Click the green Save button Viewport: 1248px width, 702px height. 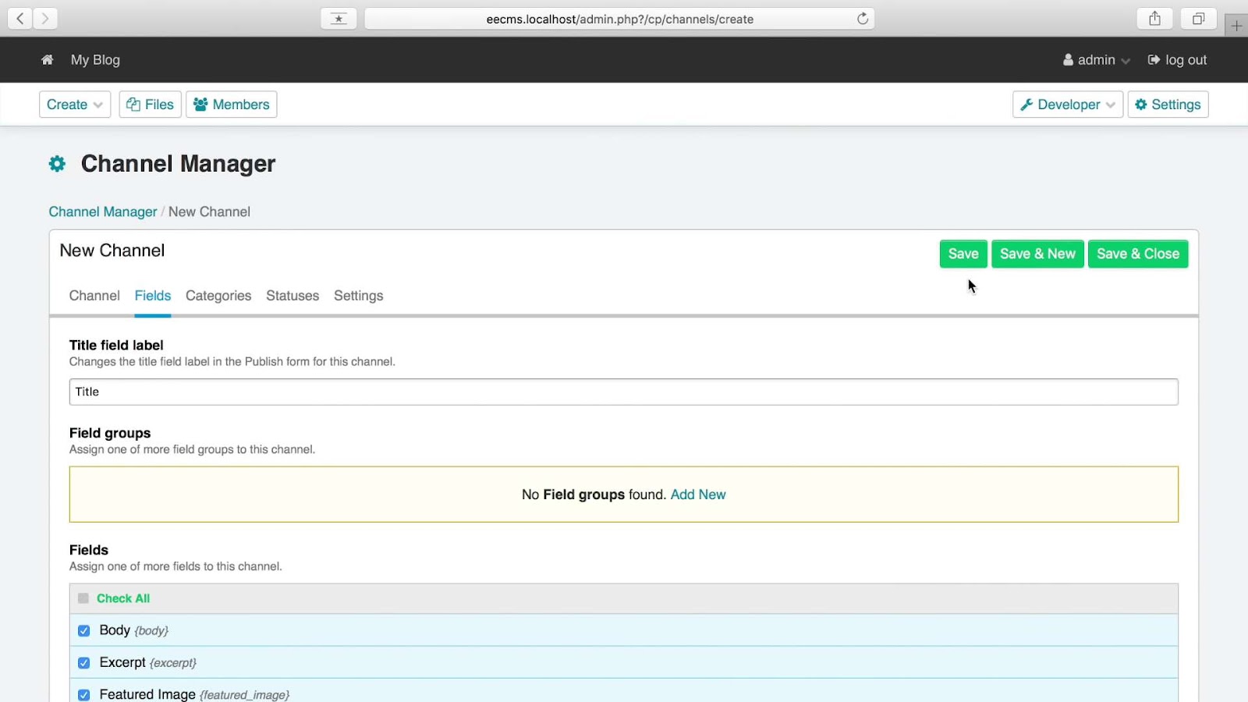click(x=963, y=253)
